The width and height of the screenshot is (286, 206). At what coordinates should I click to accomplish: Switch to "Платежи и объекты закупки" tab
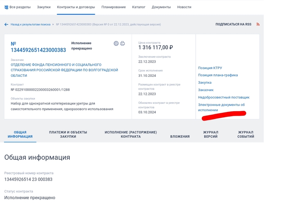coord(68,134)
